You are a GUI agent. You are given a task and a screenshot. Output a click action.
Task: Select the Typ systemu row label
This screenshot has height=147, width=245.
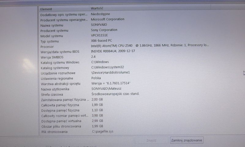click(50, 41)
